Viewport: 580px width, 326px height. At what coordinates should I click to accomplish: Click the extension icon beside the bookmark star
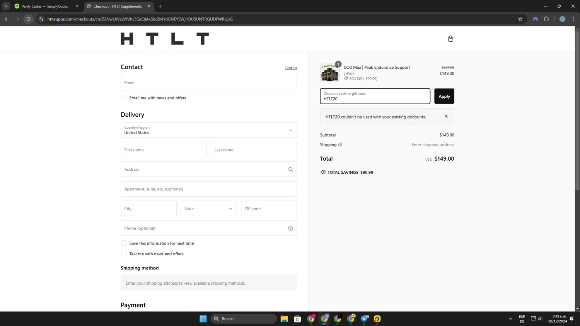[535, 19]
